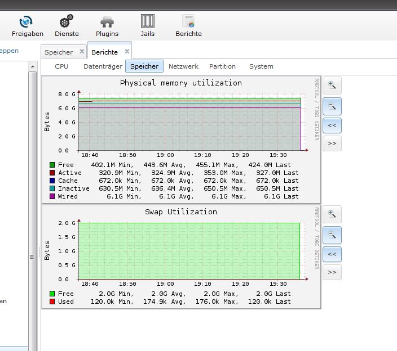Click green Free swap legend swatch
This screenshot has height=351, width=397.
(x=52, y=294)
